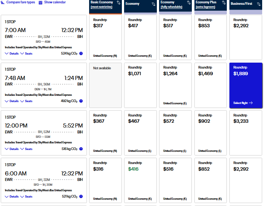Click CO2 info icon for 7:00 AM flight
The width and height of the screenshot is (271, 206).
coord(81,53)
